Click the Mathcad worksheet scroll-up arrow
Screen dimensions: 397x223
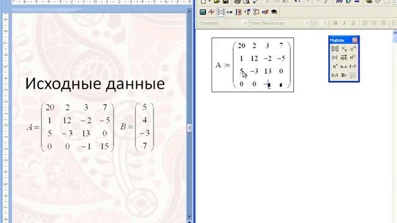pyautogui.click(x=395, y=33)
